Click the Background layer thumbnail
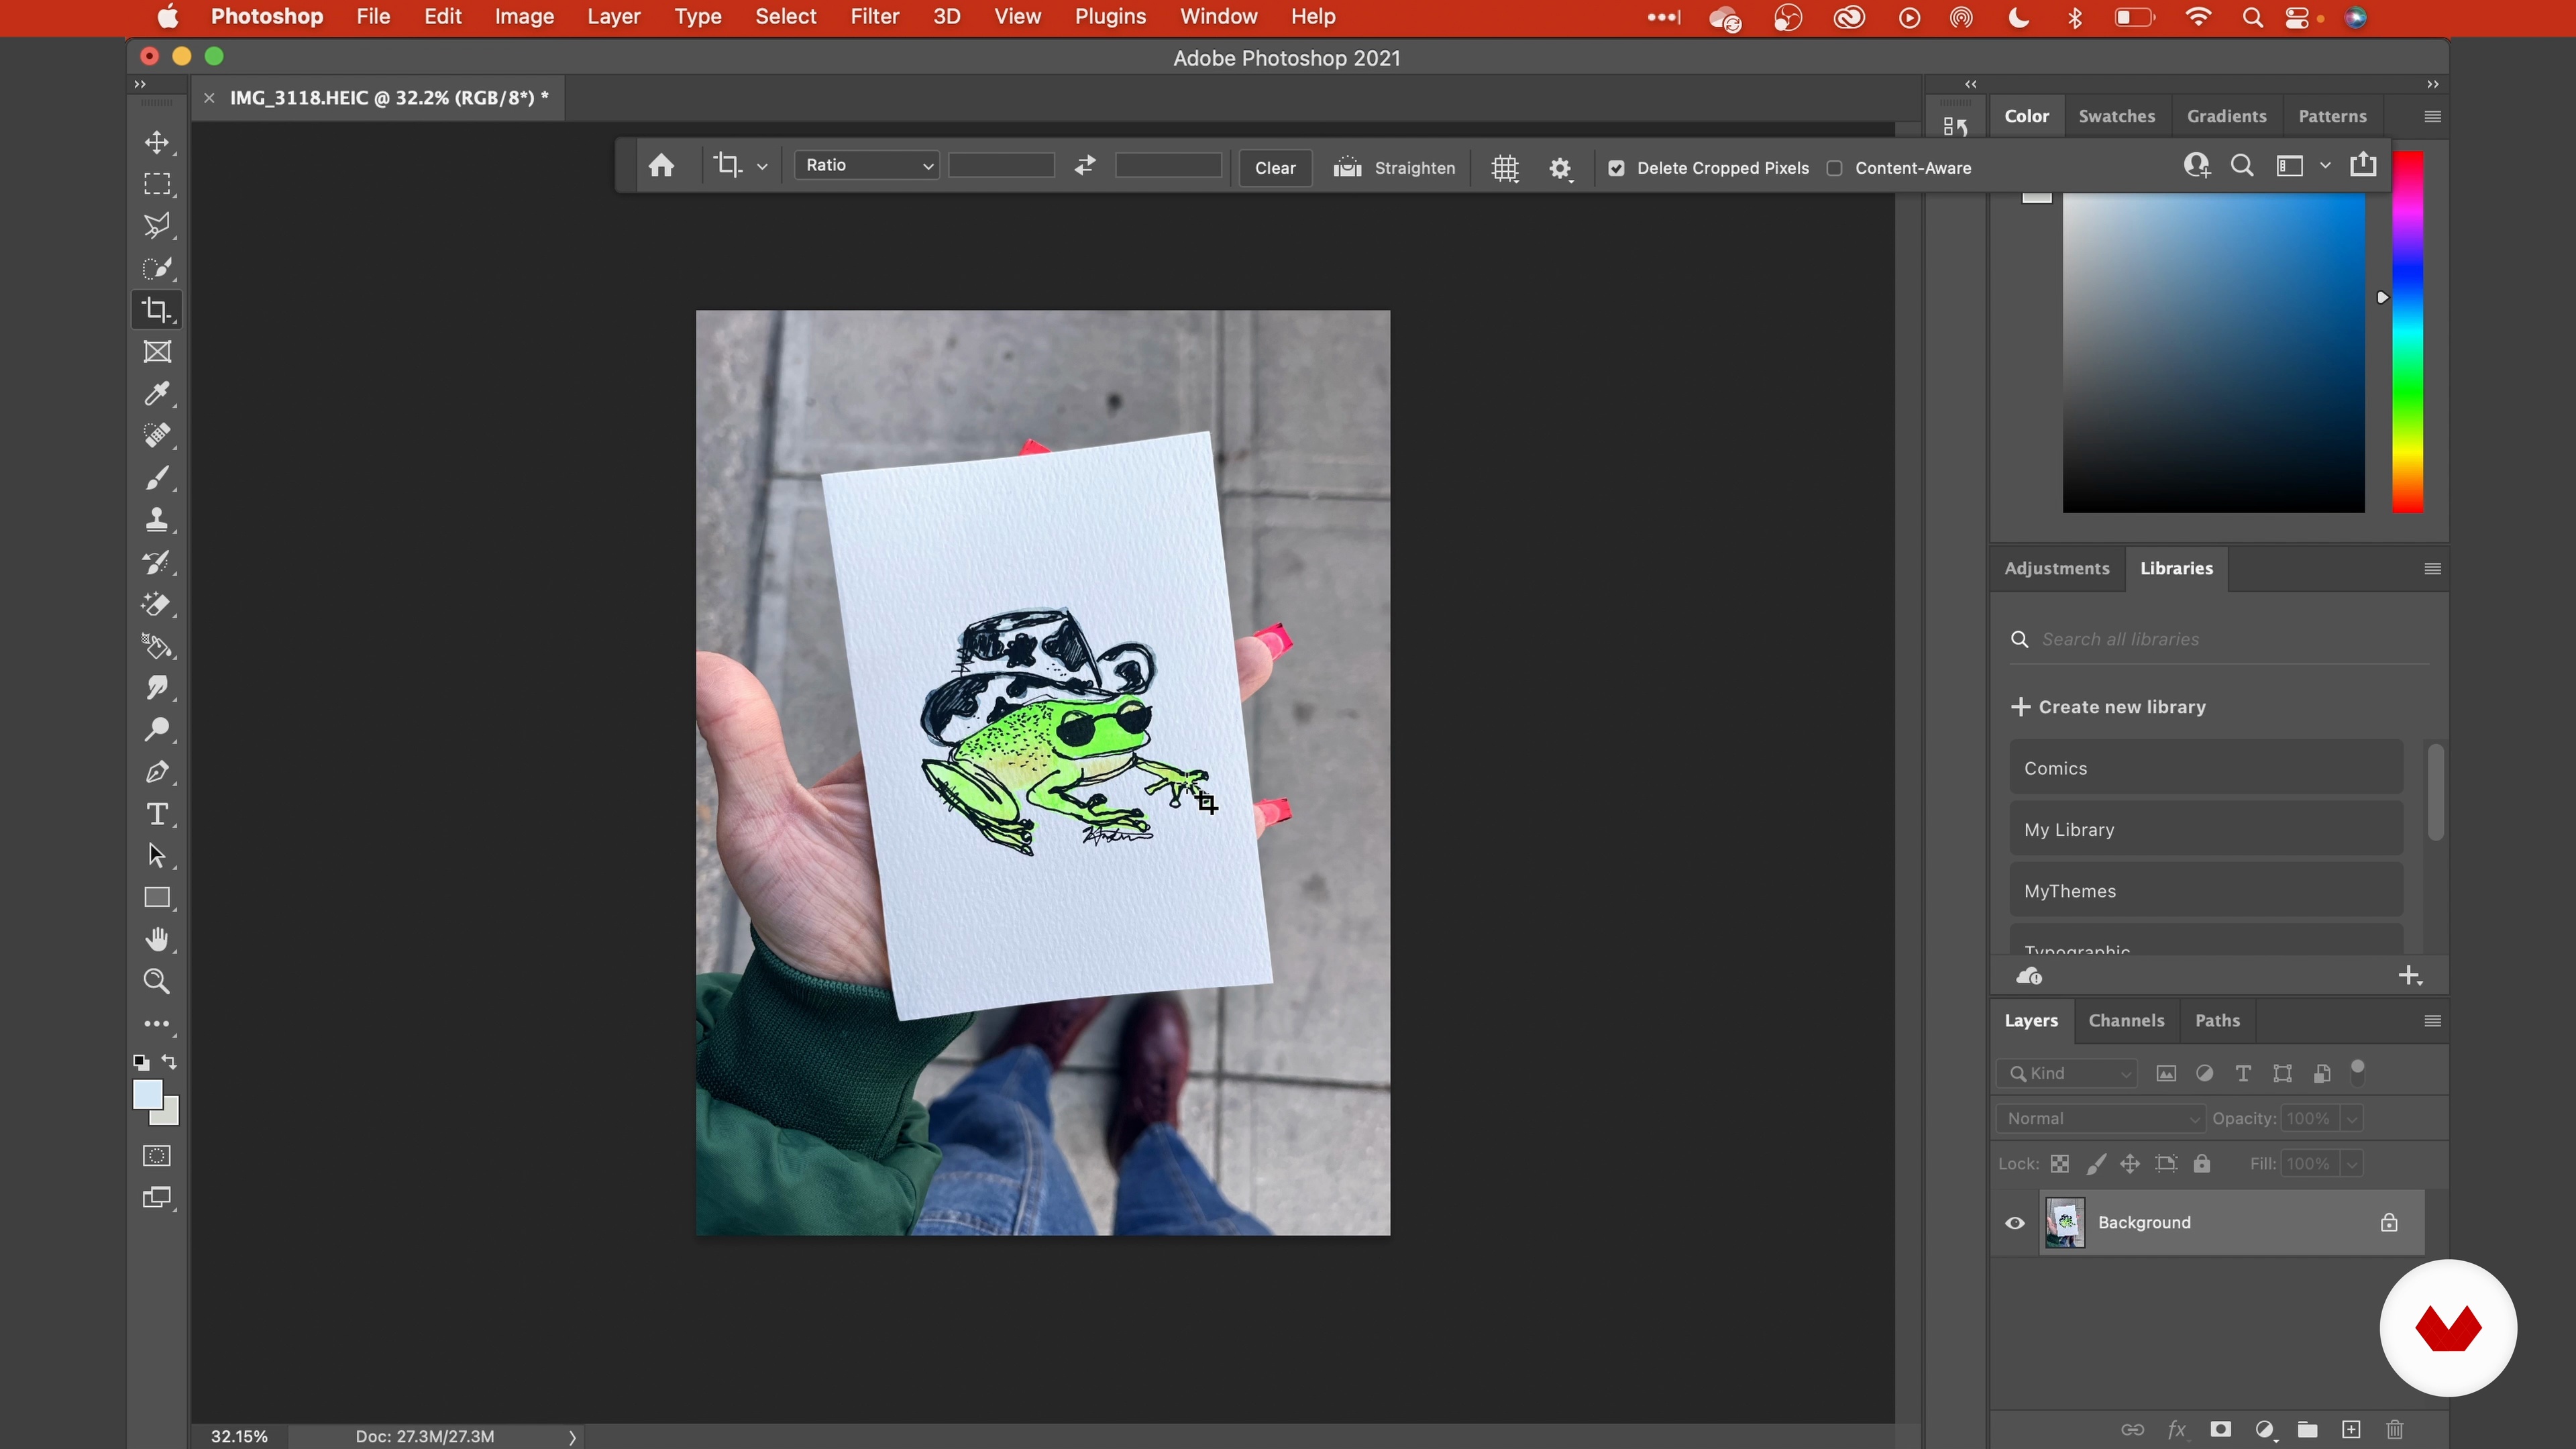Viewport: 2576px width, 1449px height. tap(2065, 1223)
